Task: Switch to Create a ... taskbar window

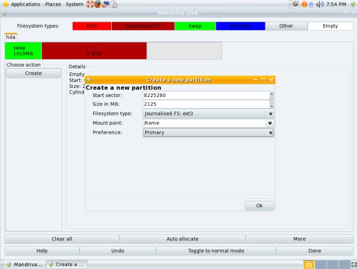Action: click(67, 265)
